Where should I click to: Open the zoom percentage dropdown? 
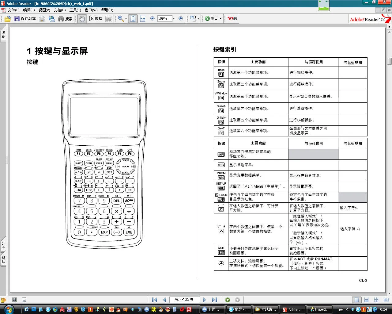pyautogui.click(x=173, y=18)
